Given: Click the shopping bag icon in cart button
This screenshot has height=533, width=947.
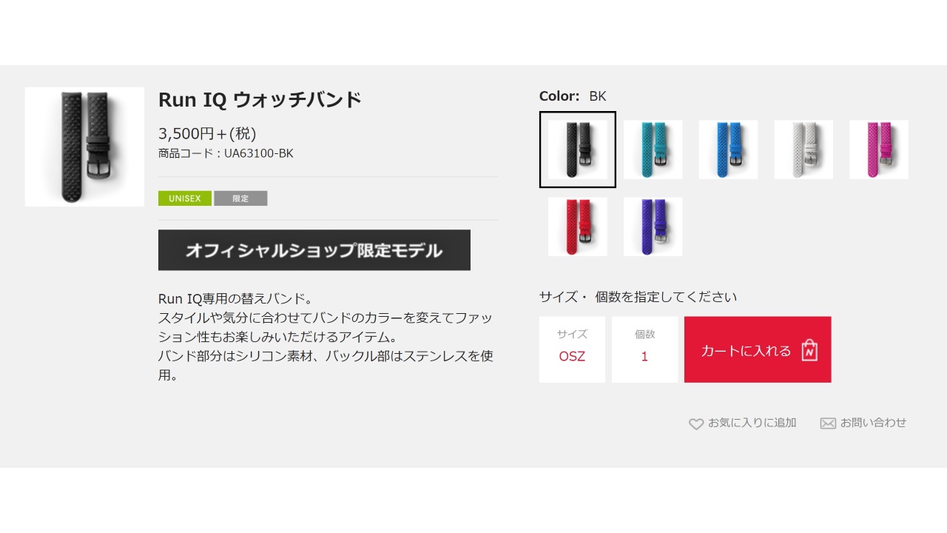Looking at the screenshot, I should click(809, 350).
